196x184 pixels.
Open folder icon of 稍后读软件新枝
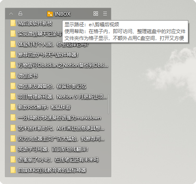13,23
